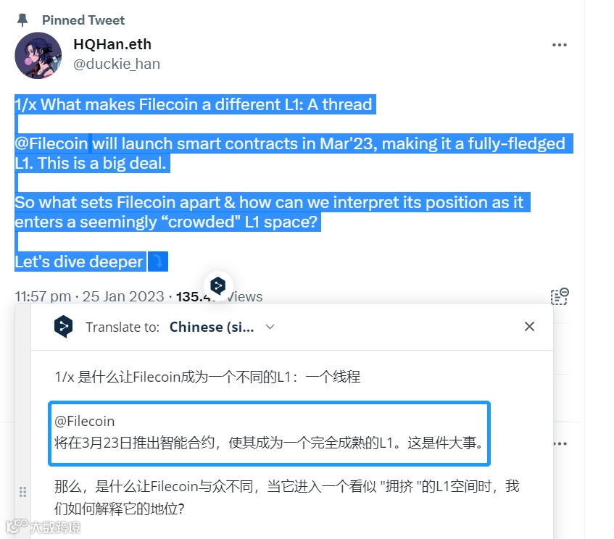The width and height of the screenshot is (614, 539).
Task: Click the Translate to: label
Action: click(123, 327)
